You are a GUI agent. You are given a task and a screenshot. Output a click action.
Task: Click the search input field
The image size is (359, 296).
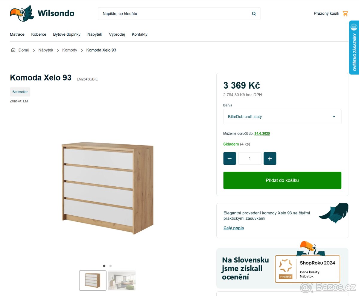point(175,13)
